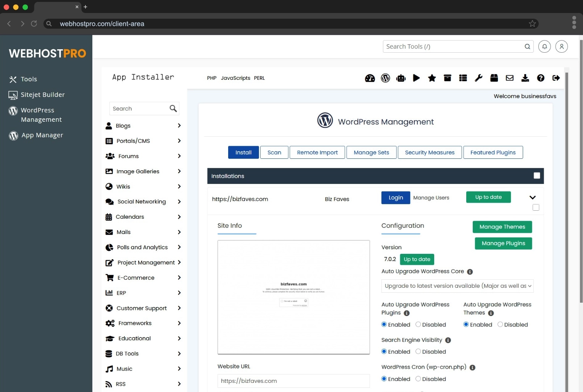Switch to the Install tab
583x392 pixels.
click(243, 152)
